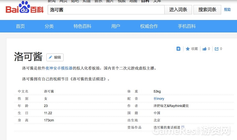Click the 新闻 top link
Image resolution: width=237 pixels, height=140 pixels.
52,1
